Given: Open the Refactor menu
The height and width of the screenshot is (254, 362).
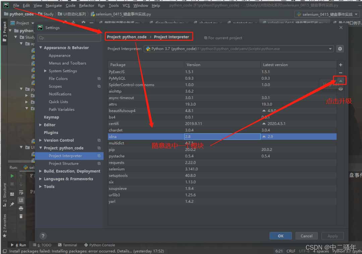Looking at the screenshot, I should coord(86,5).
